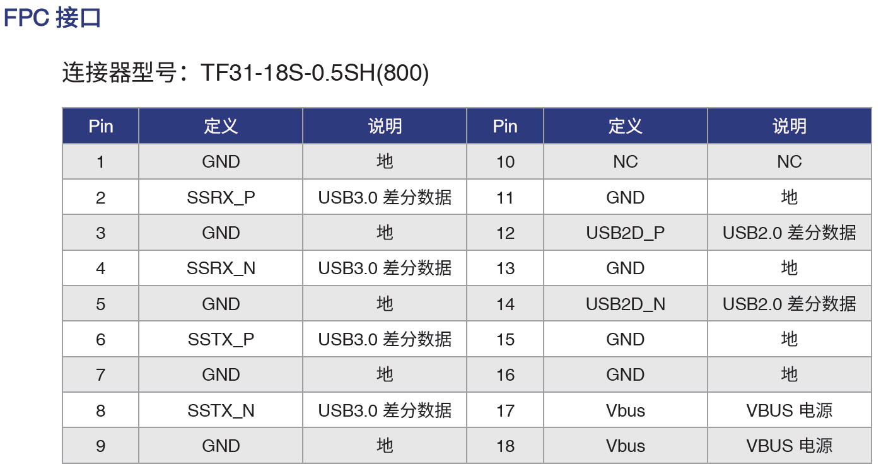Select the connector model text TF31-18S-0.5SH(800)
881x474 pixels.
pos(315,73)
